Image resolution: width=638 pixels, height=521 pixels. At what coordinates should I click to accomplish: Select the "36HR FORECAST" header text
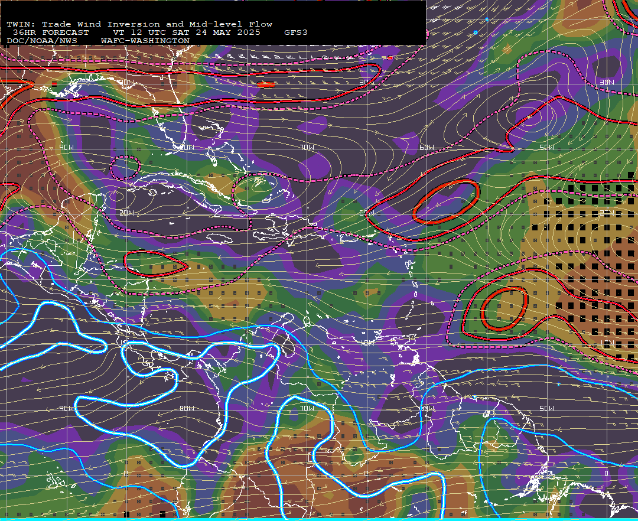click(51, 32)
